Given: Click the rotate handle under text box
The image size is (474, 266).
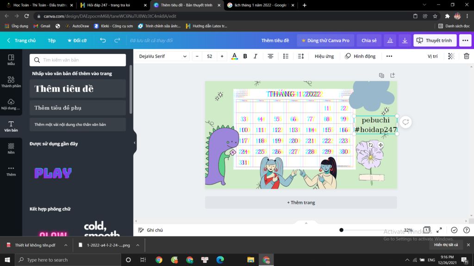Looking at the screenshot, I should click(x=371, y=145).
